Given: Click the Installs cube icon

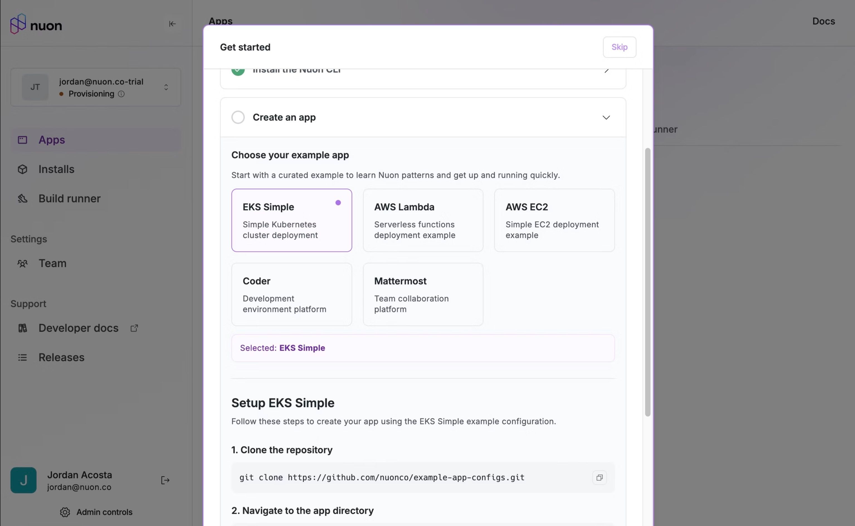Looking at the screenshot, I should (x=23, y=169).
